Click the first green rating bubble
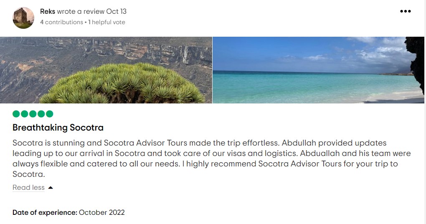This screenshot has height=224, width=426. tap(16, 114)
